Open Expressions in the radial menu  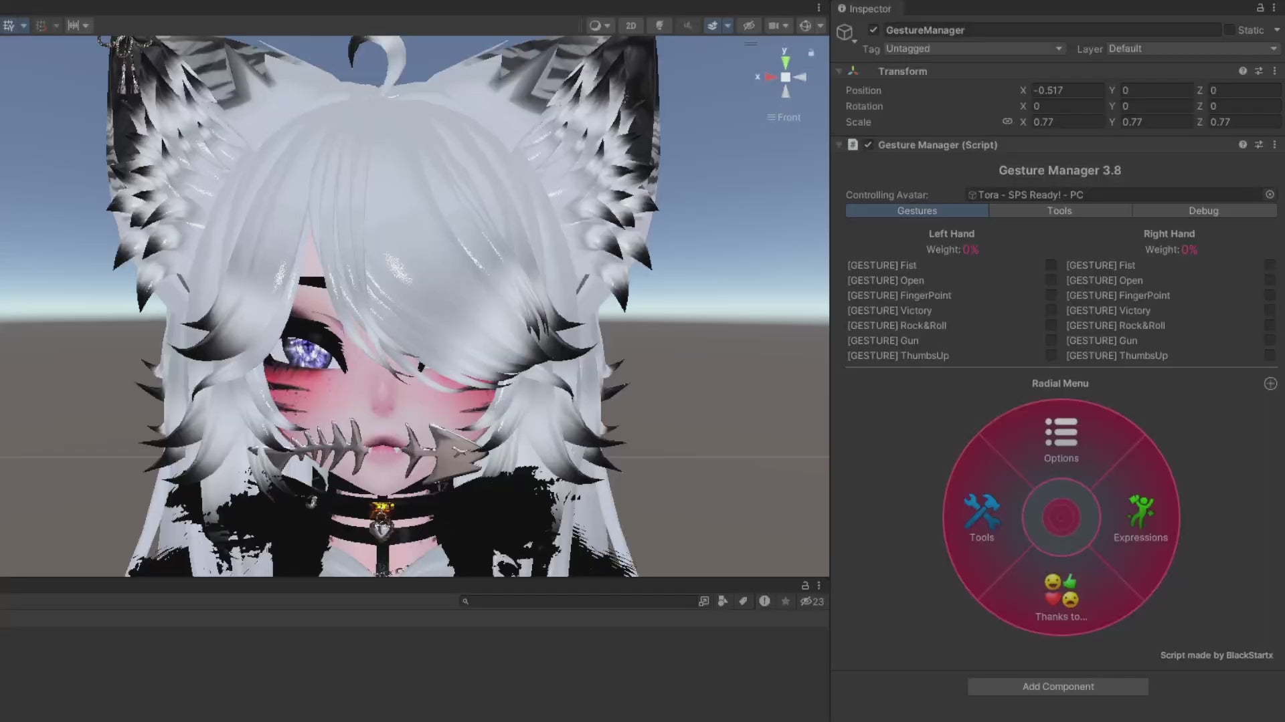[x=1140, y=518]
